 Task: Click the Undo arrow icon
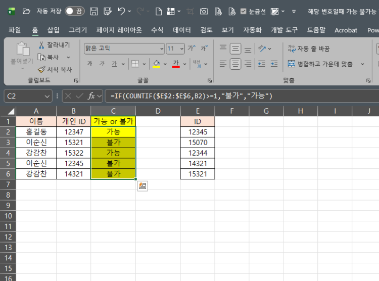121,11
